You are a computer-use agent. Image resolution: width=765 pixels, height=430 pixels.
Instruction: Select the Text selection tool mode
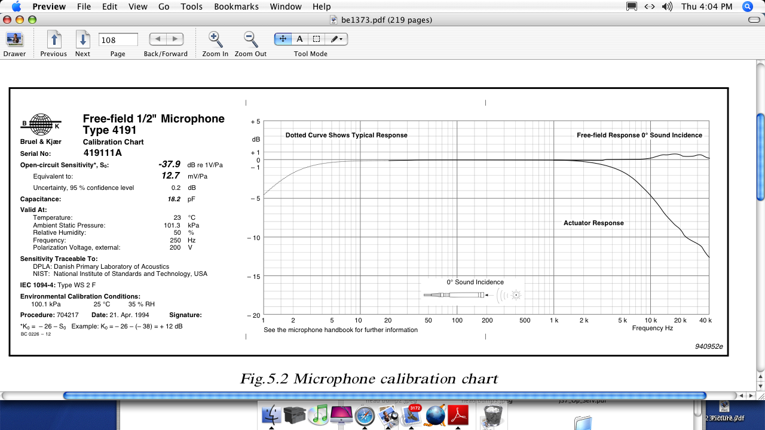click(x=299, y=39)
